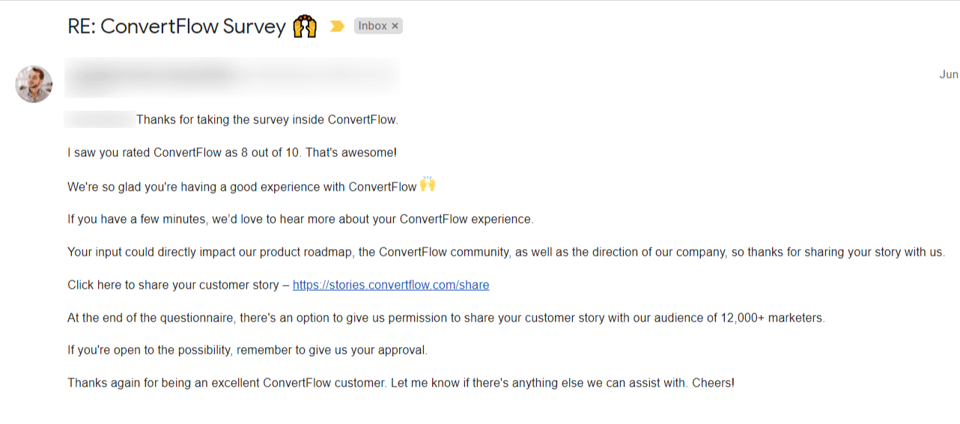Image resolution: width=960 pixels, height=424 pixels.
Task: Click the "RE: ConvertFlow Survey" subject title
Action: [x=176, y=27]
